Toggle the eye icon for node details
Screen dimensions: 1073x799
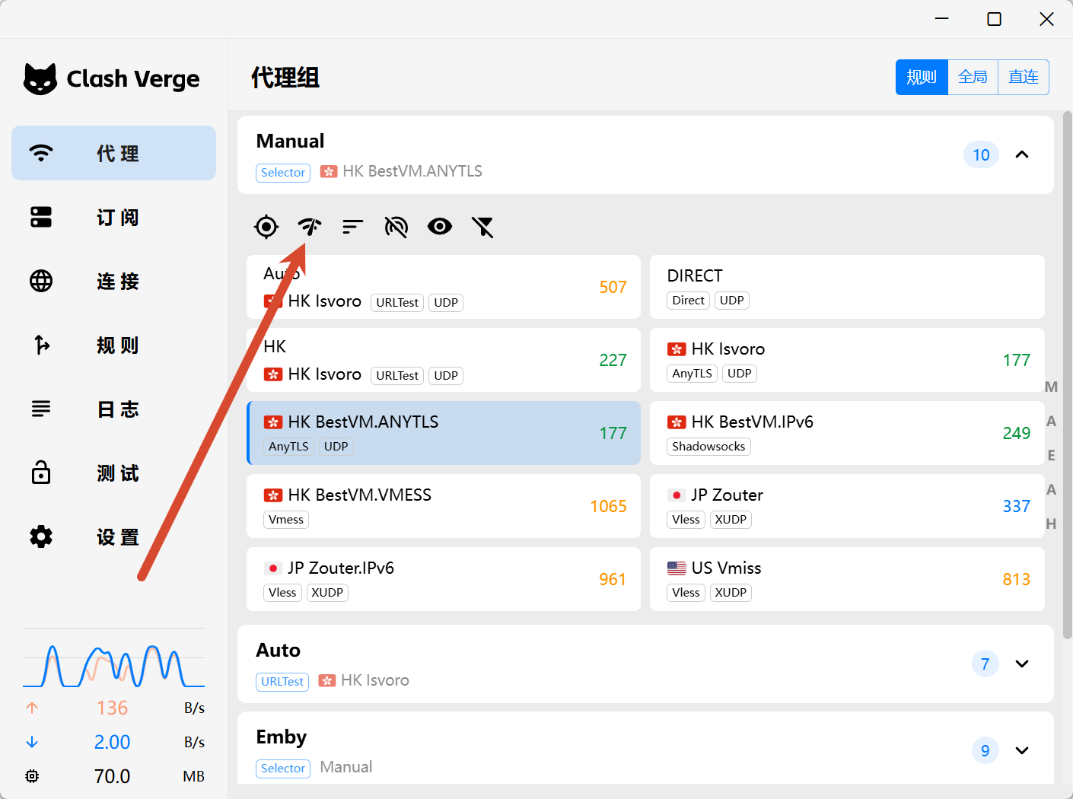440,226
